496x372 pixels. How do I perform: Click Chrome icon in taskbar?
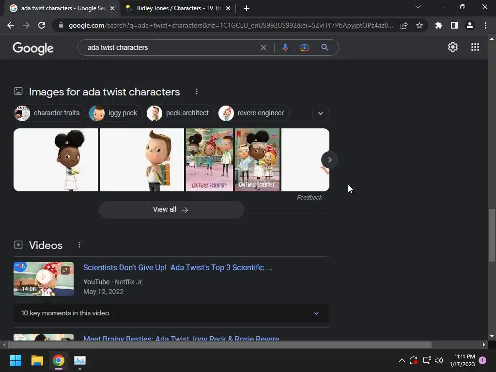pyautogui.click(x=59, y=360)
